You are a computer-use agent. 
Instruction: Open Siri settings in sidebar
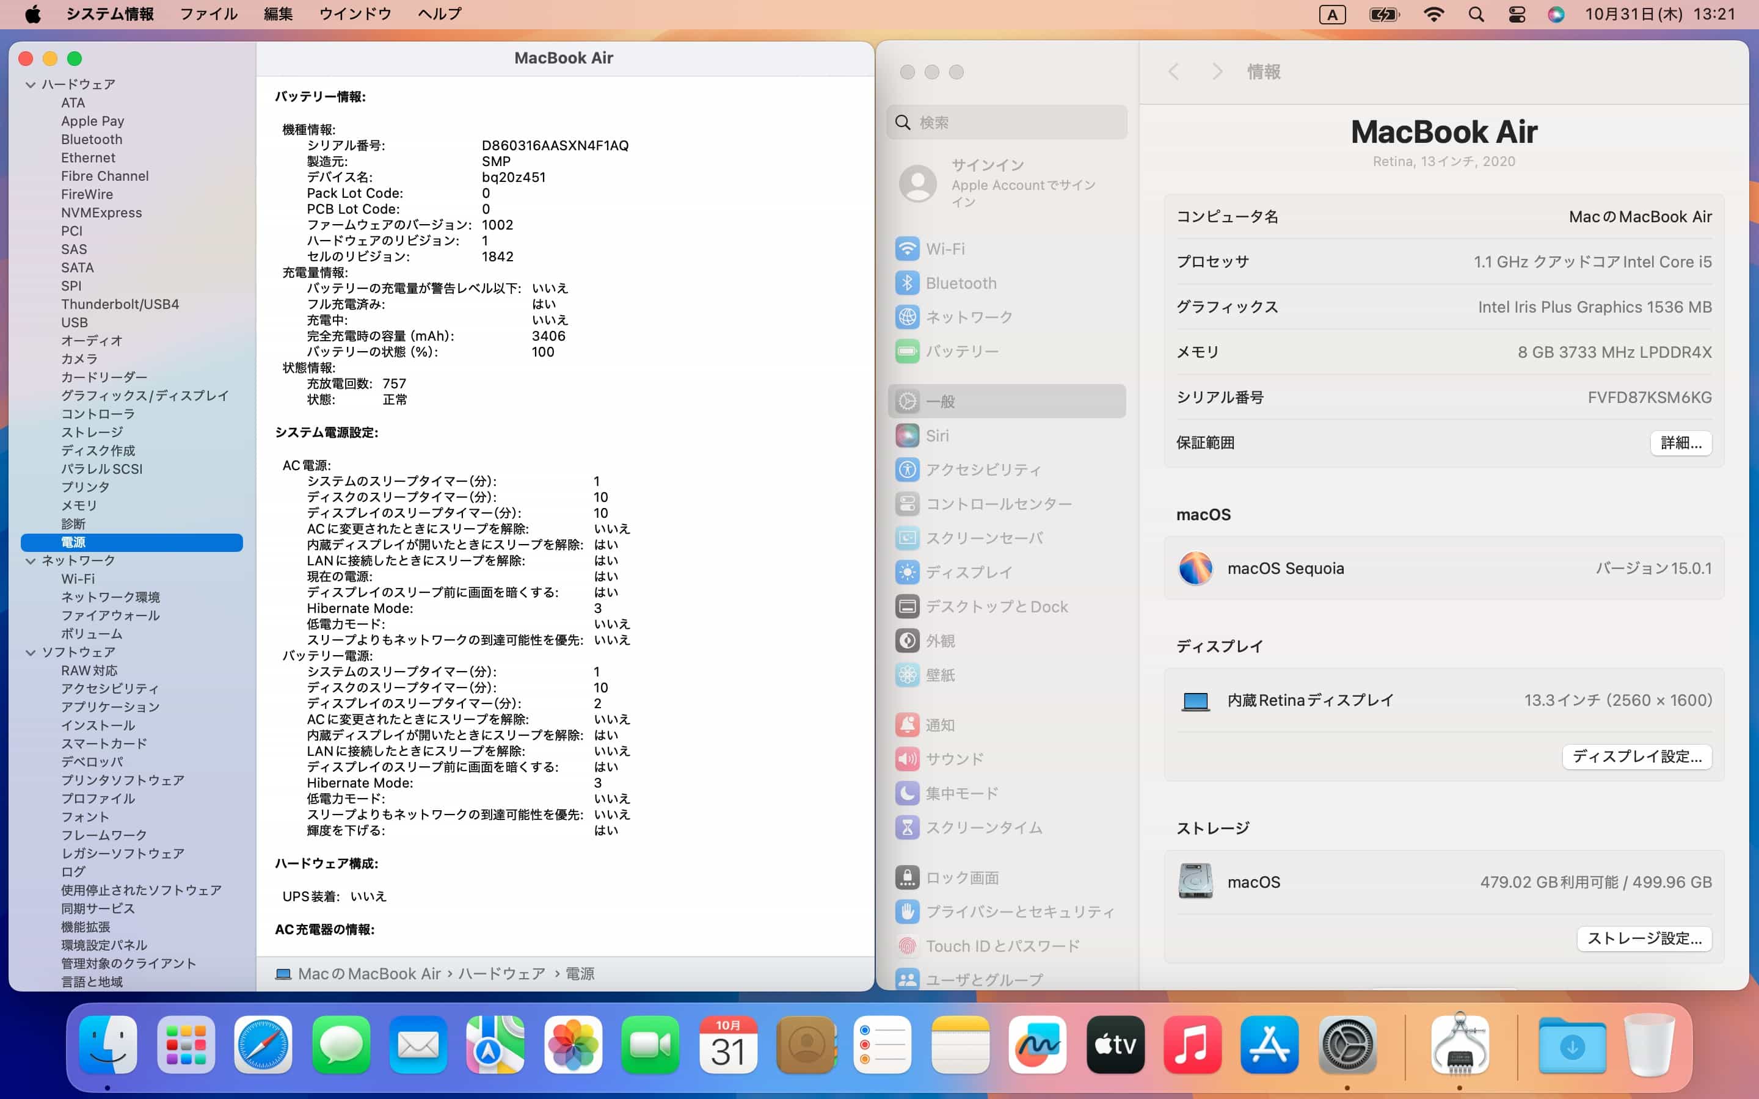936,435
